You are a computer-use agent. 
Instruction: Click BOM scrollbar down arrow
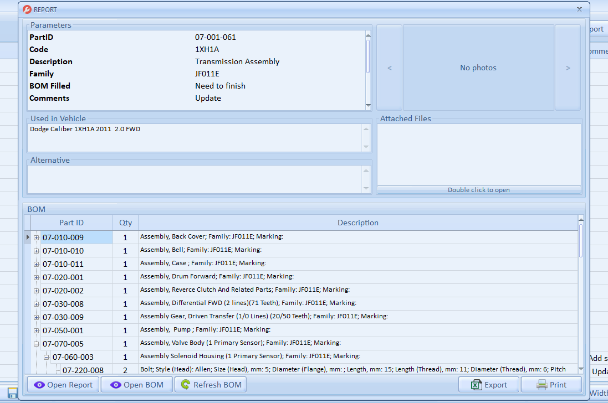pos(581,369)
